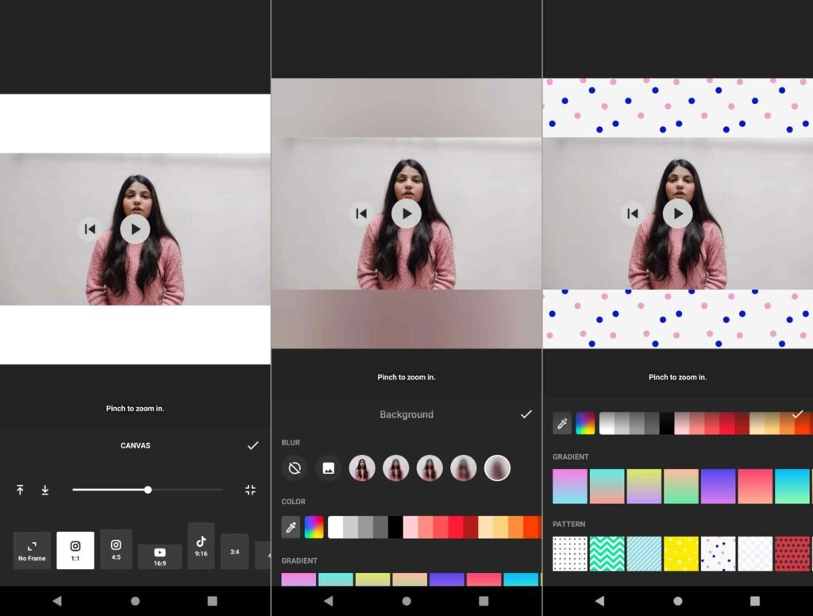The height and width of the screenshot is (616, 813).
Task: Choose the green zigzag chevron pattern
Action: point(607,554)
